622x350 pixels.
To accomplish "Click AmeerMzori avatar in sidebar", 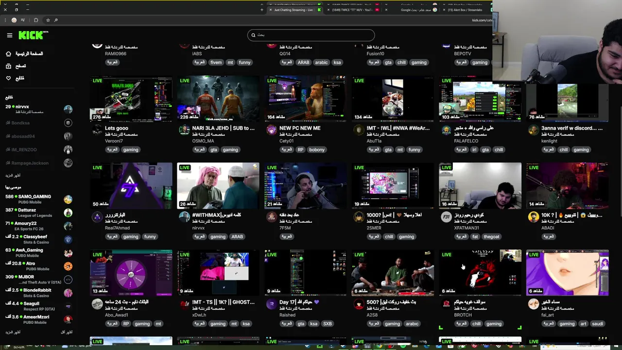I will [x=68, y=319].
